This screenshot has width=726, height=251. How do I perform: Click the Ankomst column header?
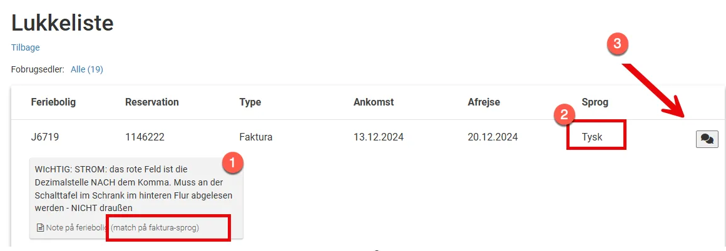pos(374,102)
